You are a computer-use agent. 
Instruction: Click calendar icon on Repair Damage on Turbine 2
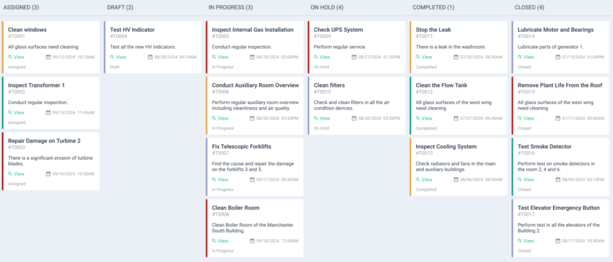[48, 173]
